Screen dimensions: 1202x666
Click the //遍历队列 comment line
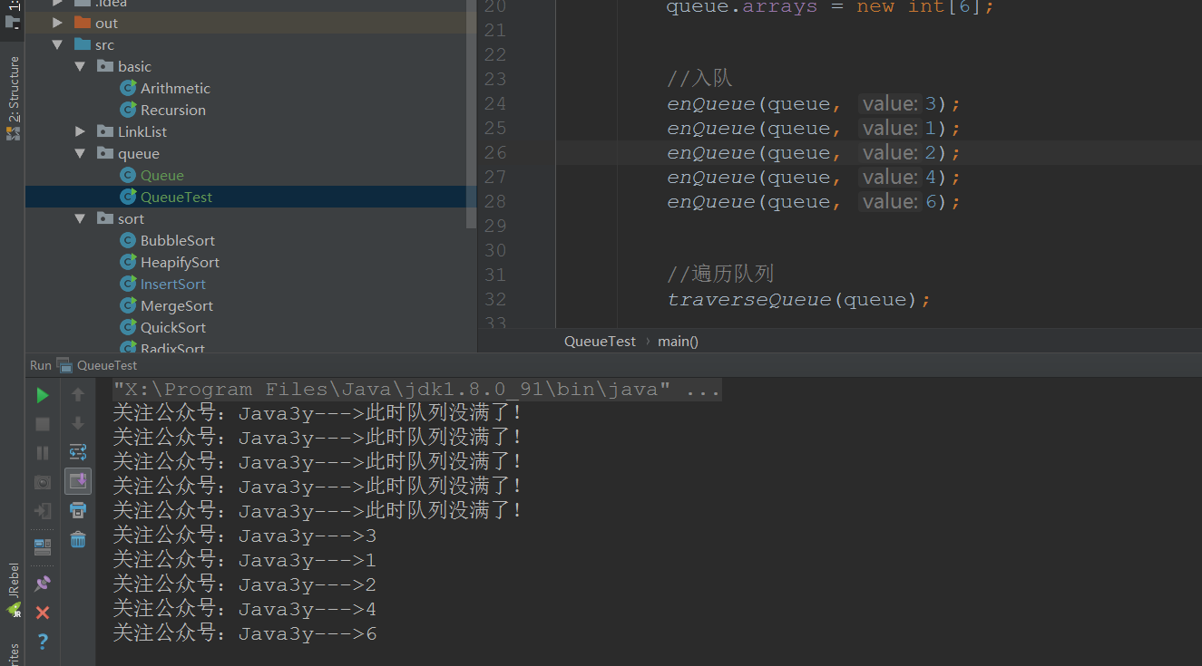coord(720,275)
